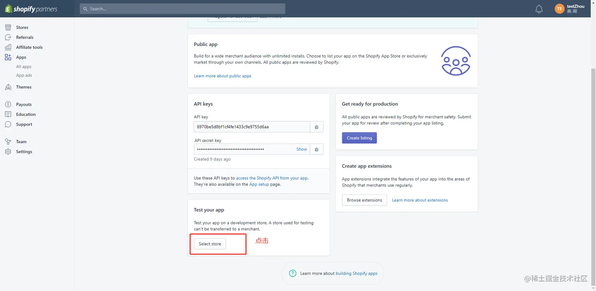The width and height of the screenshot is (596, 291).
Task: Select App ads submenu item
Action: coord(24,75)
